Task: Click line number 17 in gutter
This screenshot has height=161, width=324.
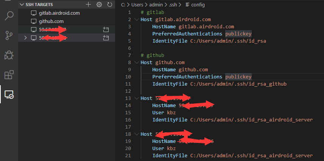Action: tap(128, 127)
